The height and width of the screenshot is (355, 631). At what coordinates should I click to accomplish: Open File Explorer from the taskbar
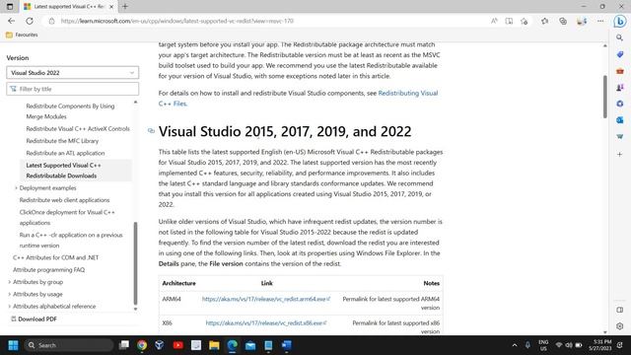pos(214,345)
